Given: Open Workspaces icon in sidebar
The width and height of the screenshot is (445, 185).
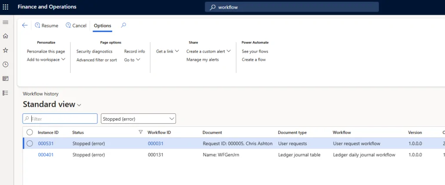Looking at the screenshot, I should [x=5, y=79].
